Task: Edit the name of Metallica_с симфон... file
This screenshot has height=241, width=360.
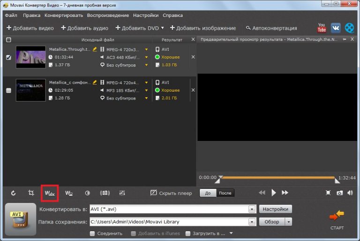Action: (95, 82)
